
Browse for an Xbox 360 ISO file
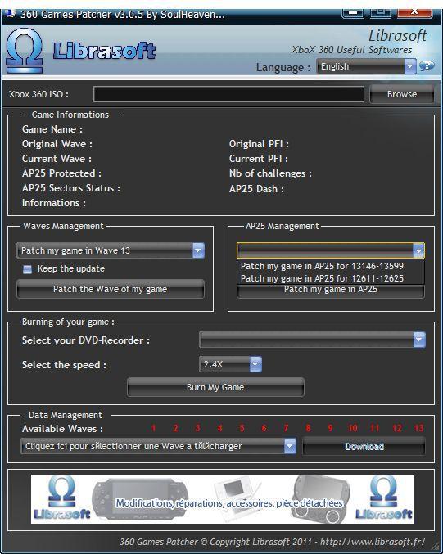click(402, 94)
